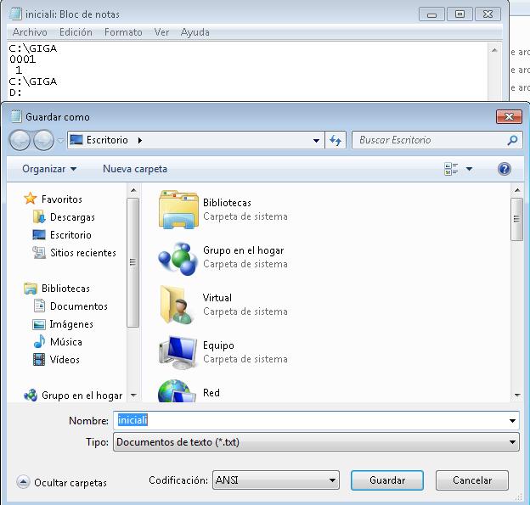Click the Guardar button
The image size is (530, 505).
click(x=387, y=480)
